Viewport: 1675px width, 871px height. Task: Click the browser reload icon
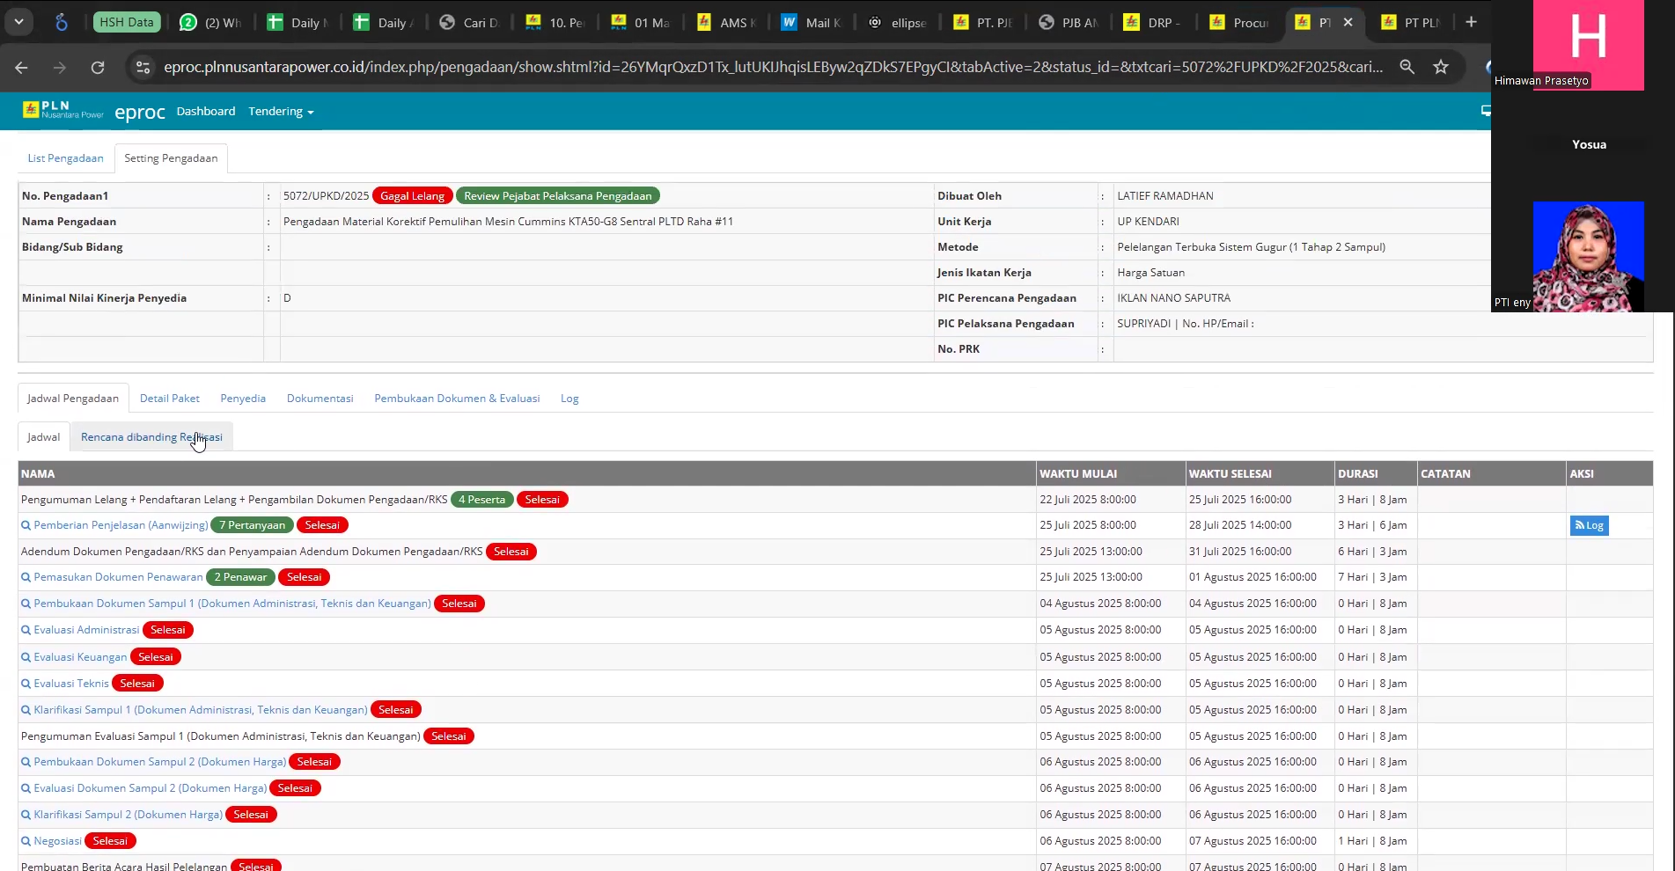click(x=98, y=68)
